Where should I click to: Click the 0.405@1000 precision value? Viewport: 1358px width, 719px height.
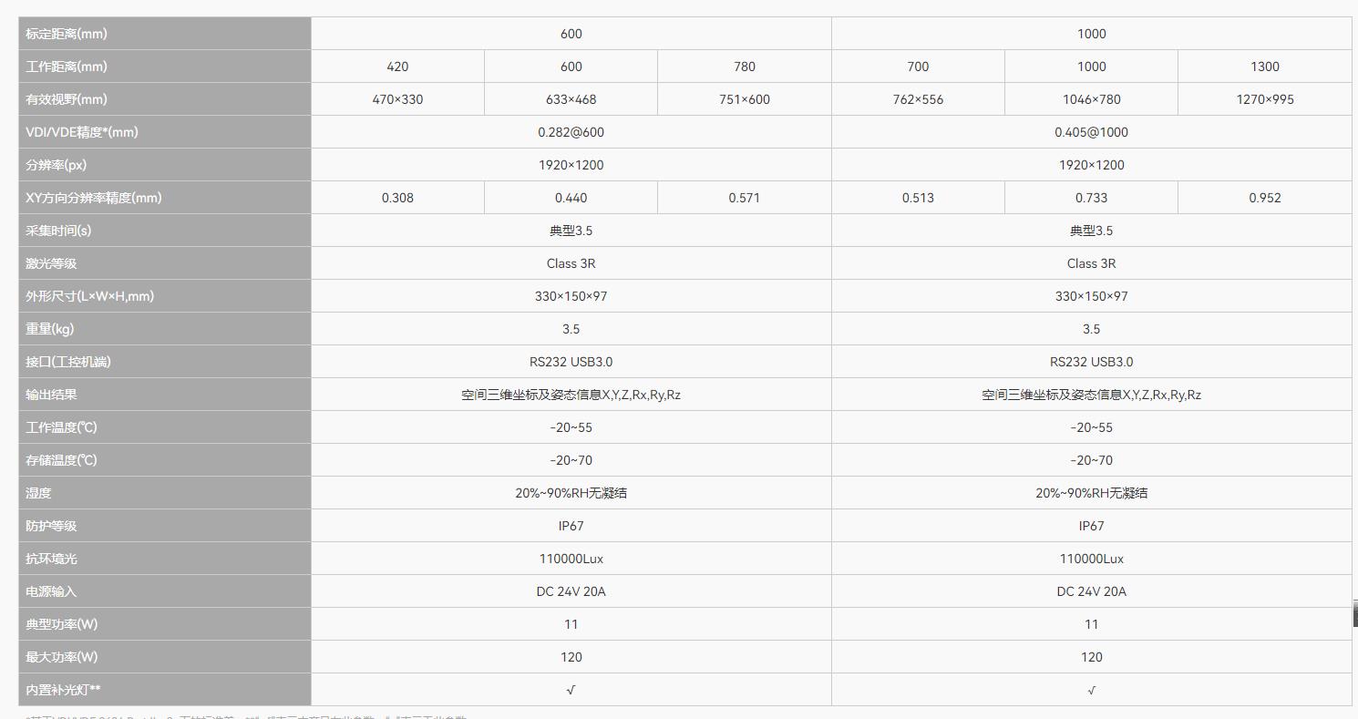coord(1091,132)
